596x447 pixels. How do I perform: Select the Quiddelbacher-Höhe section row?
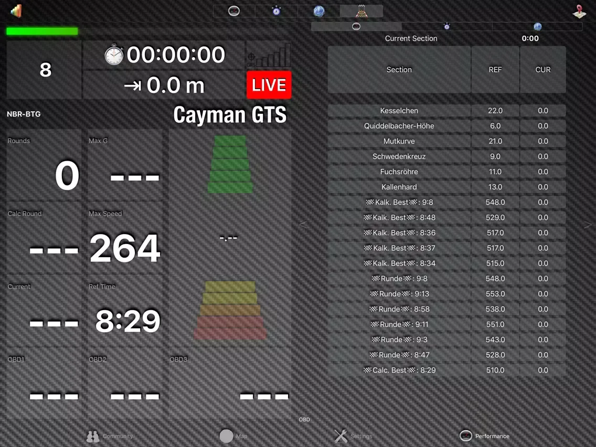446,126
